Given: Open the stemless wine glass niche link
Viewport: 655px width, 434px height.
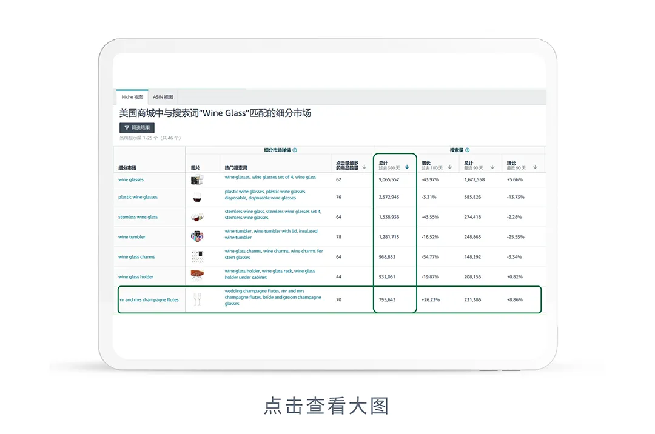Looking at the screenshot, I should [x=138, y=217].
